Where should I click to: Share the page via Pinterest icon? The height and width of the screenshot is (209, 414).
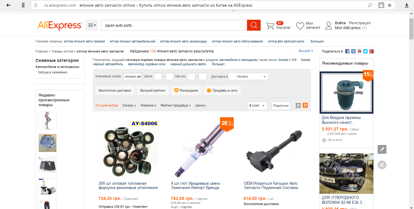[359, 51]
